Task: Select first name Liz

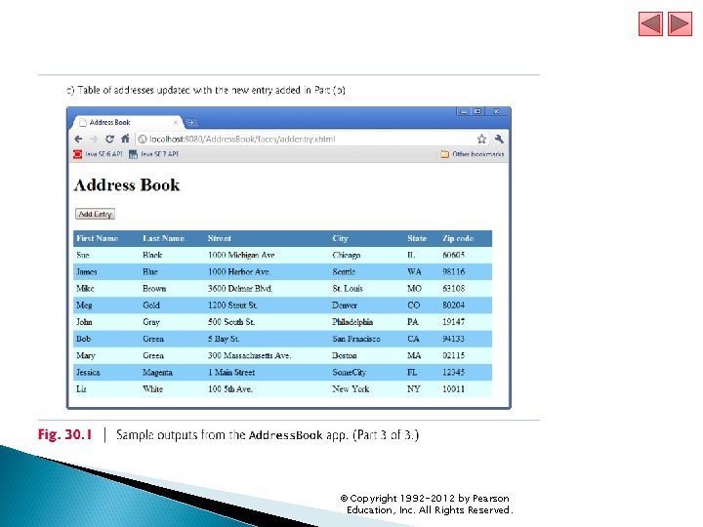Action: (81, 389)
